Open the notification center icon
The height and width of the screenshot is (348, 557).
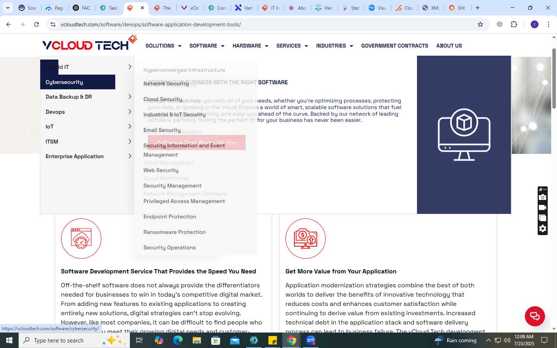(544, 340)
